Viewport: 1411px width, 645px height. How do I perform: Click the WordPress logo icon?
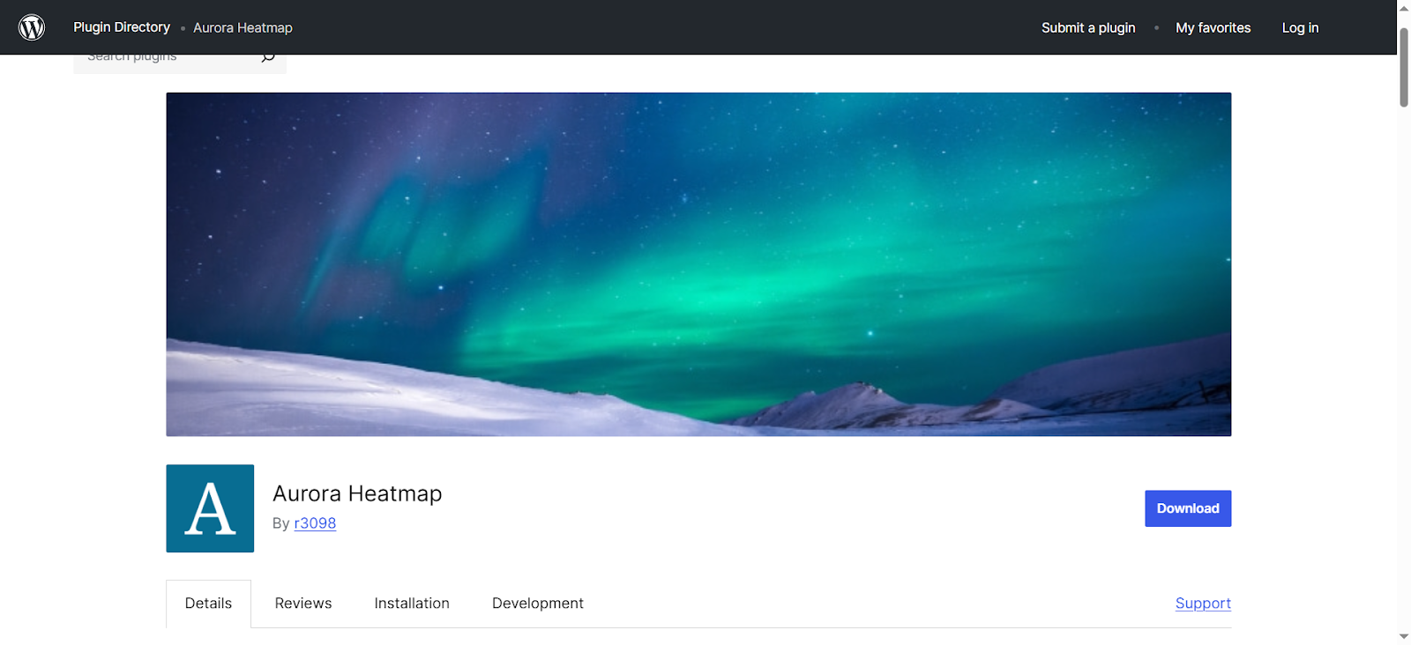tap(32, 27)
